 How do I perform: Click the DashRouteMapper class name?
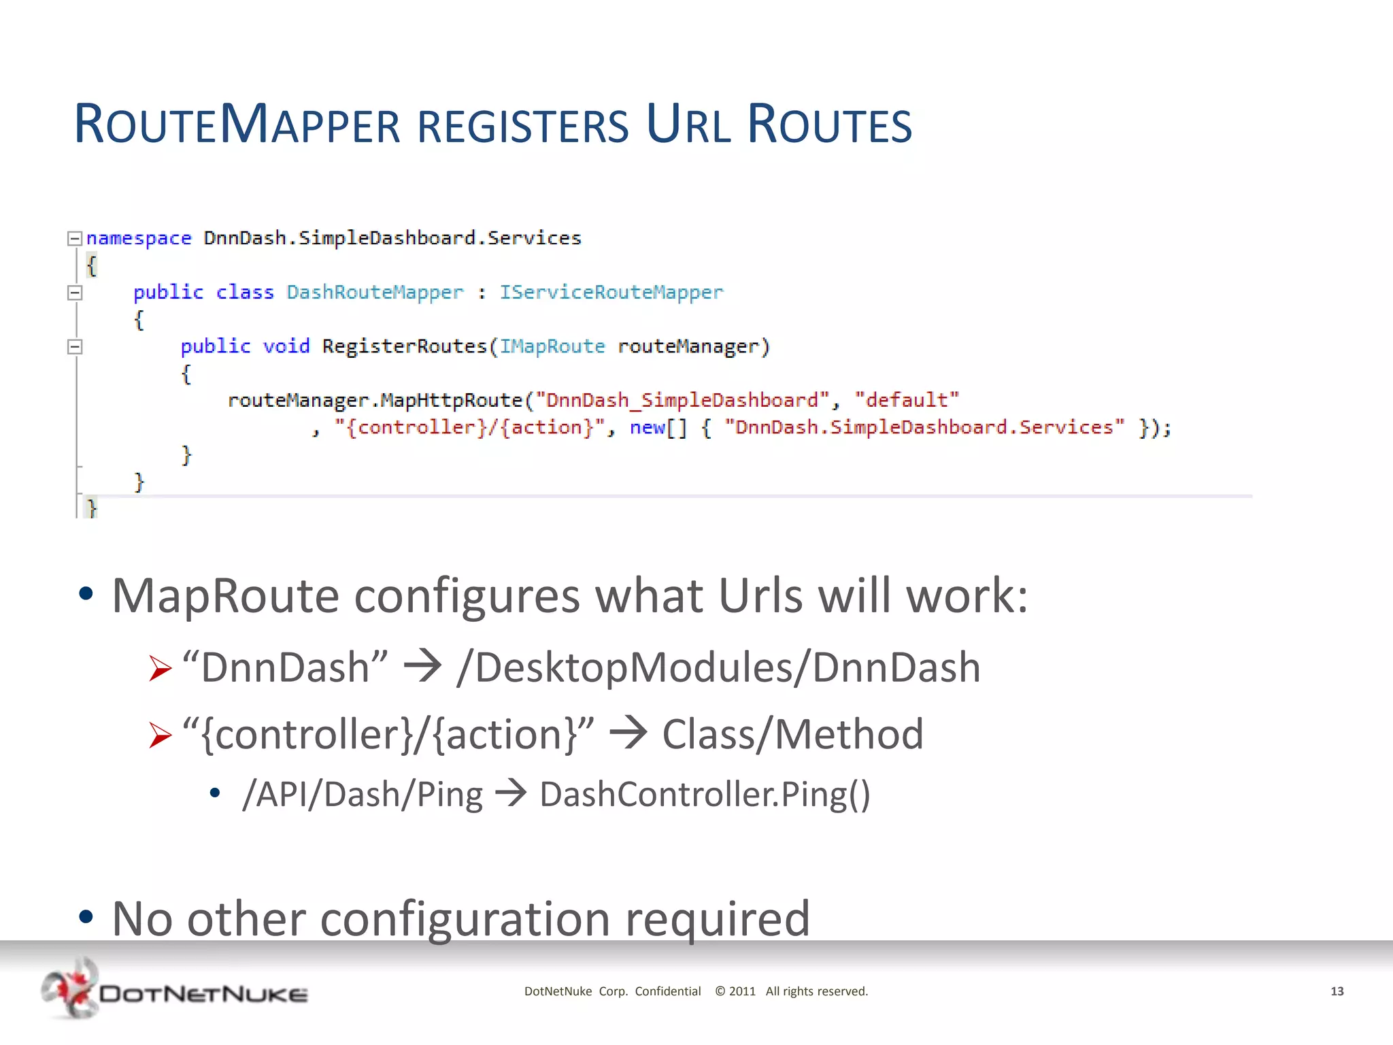[375, 293]
